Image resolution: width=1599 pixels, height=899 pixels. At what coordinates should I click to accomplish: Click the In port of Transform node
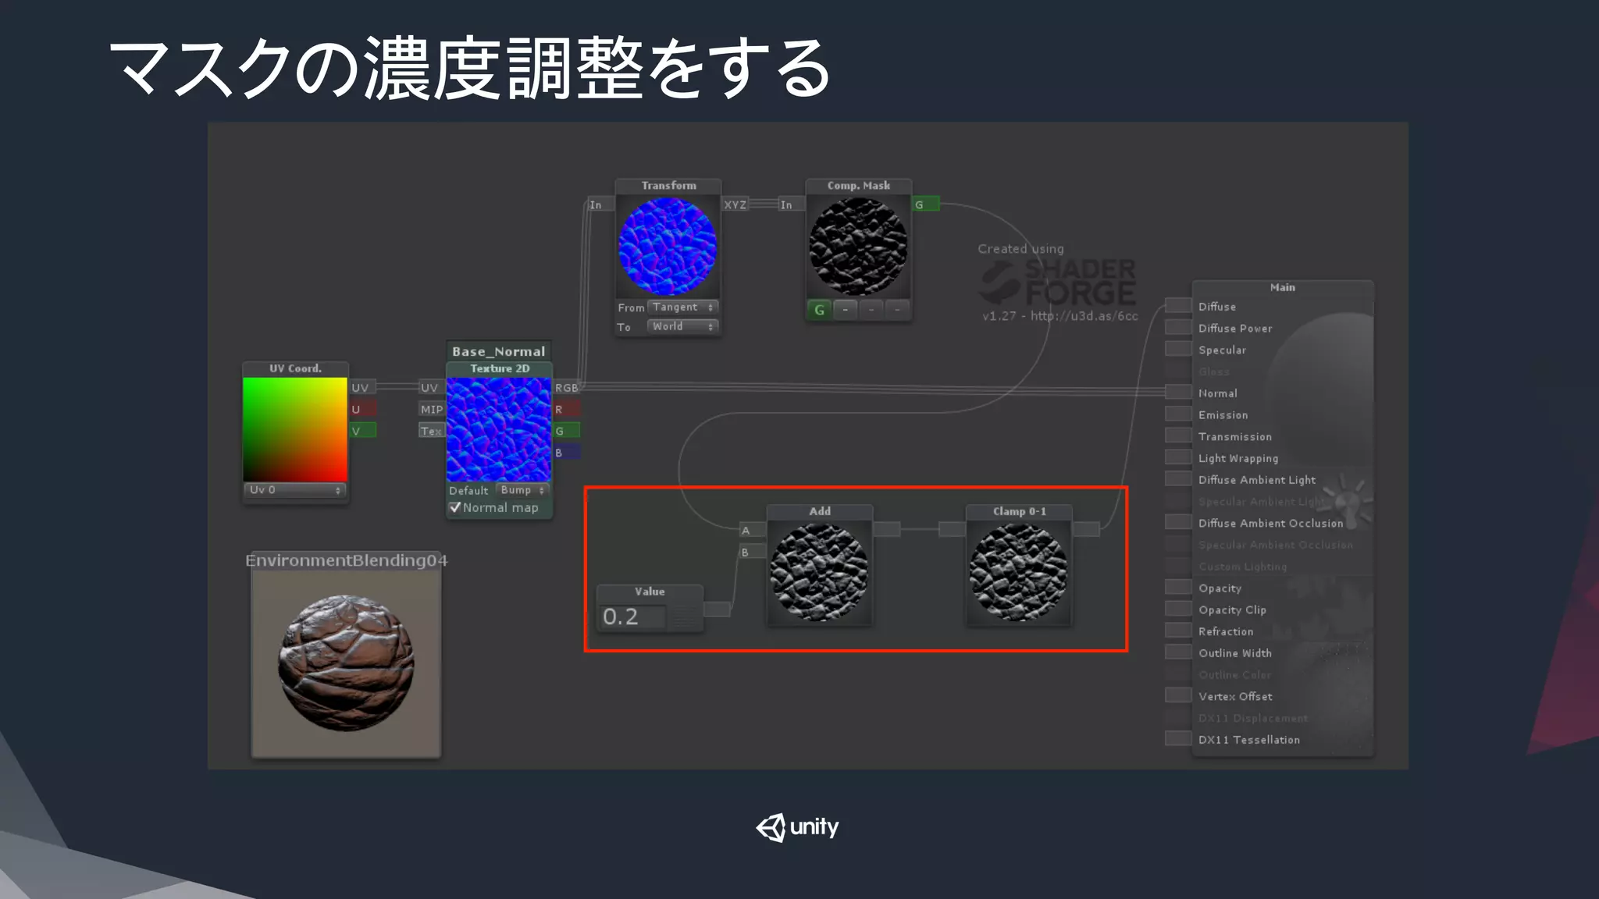click(600, 204)
